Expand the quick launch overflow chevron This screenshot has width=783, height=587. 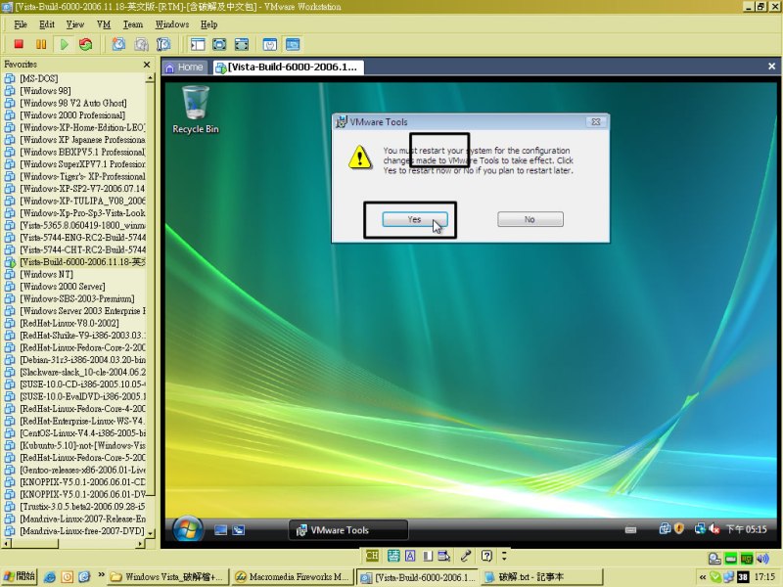tap(102, 575)
